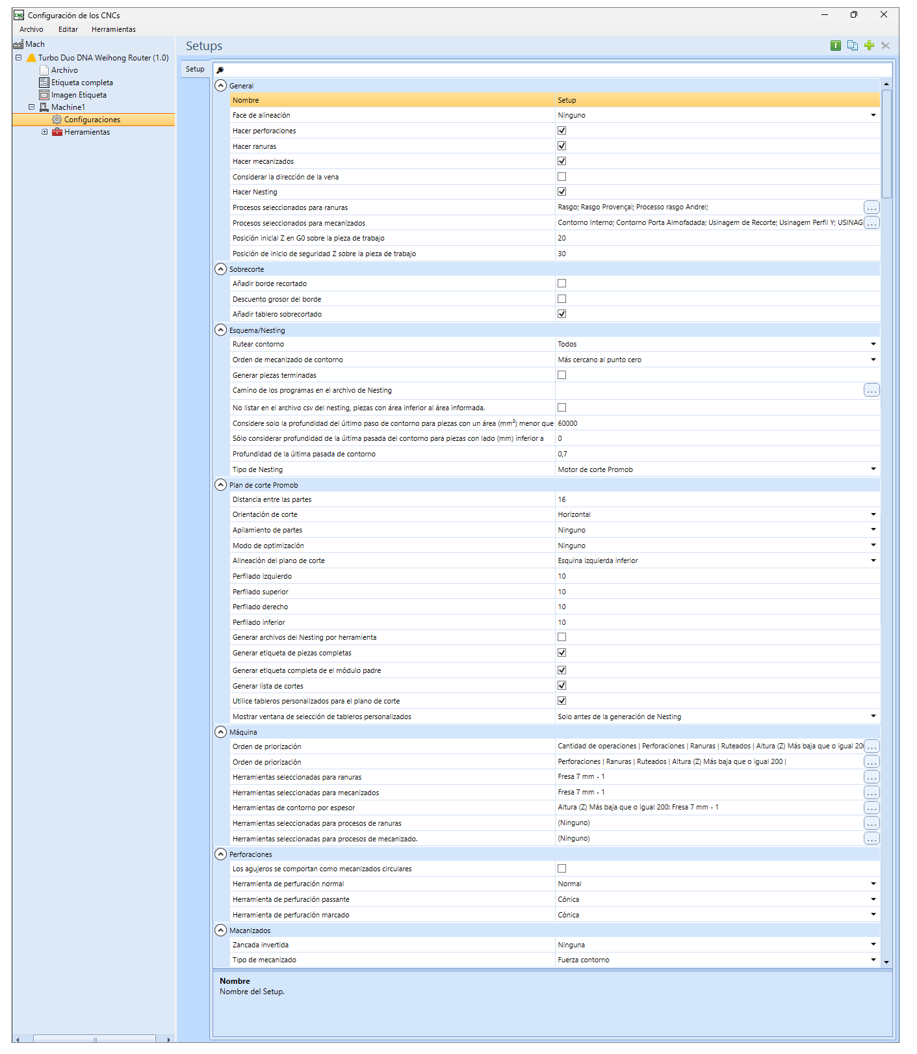Click the Machine1 machine icon
This screenshot has width=917, height=1054.
click(x=44, y=107)
